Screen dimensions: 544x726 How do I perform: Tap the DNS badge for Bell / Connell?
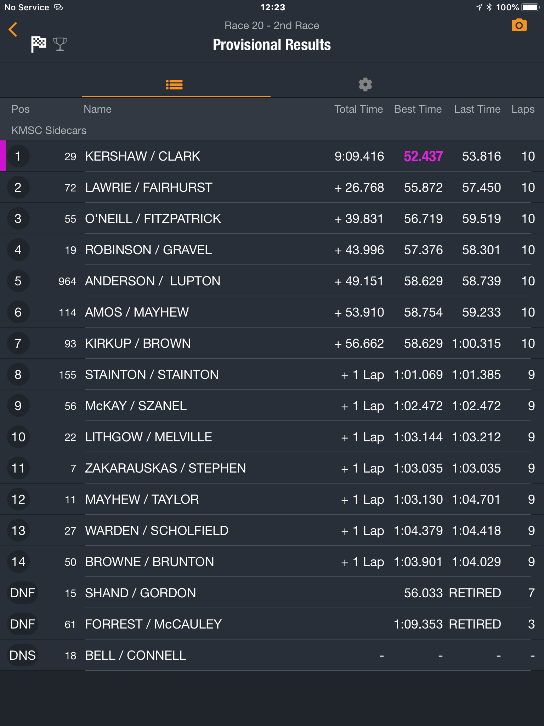point(22,655)
